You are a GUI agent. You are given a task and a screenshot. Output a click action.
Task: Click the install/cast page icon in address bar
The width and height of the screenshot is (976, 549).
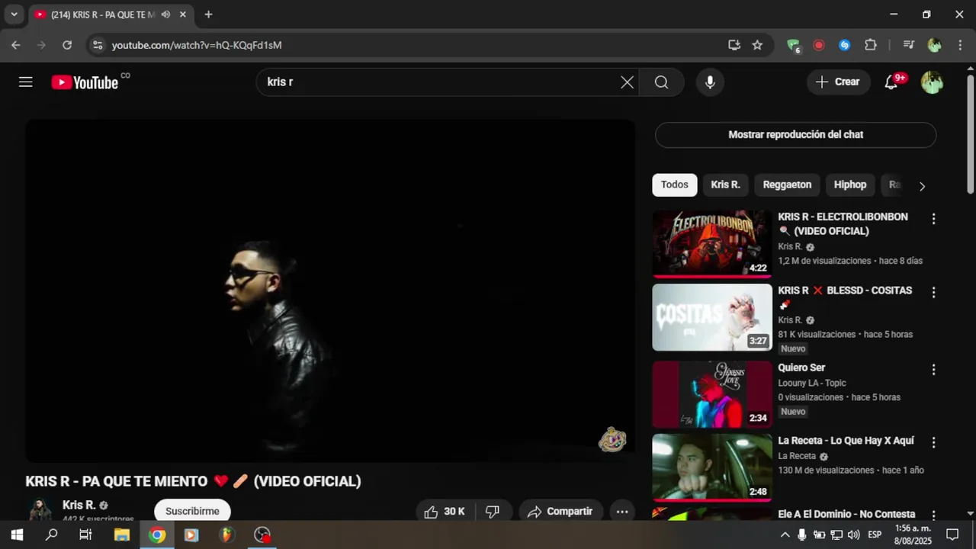coord(734,45)
